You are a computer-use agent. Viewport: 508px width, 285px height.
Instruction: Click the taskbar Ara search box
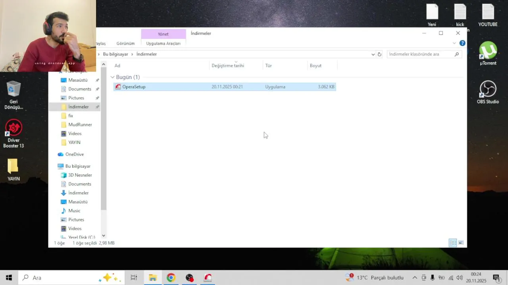(x=71, y=277)
